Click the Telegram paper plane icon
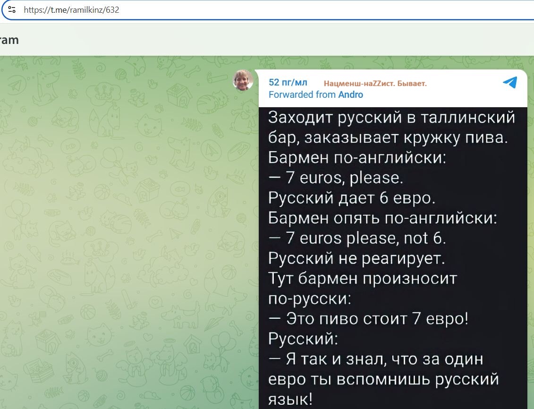The width and height of the screenshot is (534, 409). (x=510, y=82)
